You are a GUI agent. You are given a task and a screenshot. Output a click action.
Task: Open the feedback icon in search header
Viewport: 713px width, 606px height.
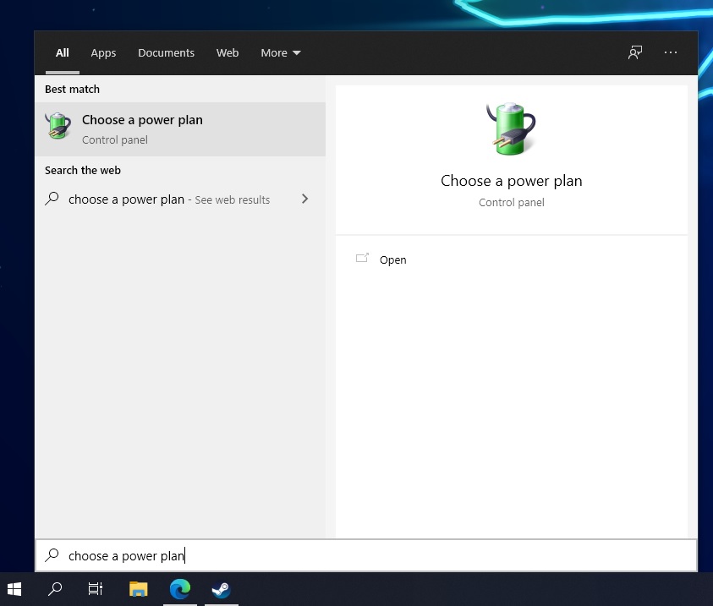[x=635, y=52]
